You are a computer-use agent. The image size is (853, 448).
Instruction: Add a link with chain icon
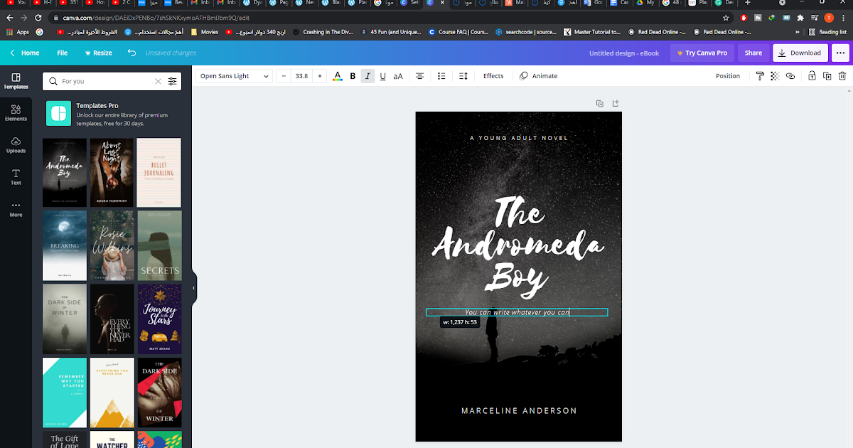coord(790,76)
